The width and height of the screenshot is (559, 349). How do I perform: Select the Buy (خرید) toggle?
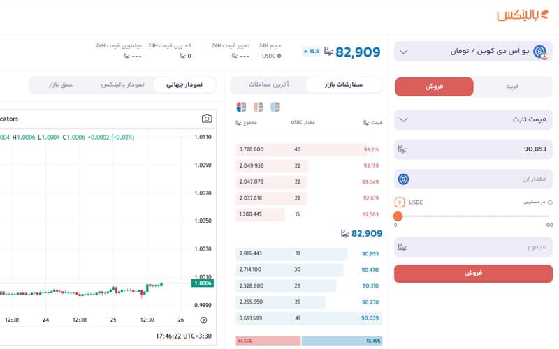point(513,87)
